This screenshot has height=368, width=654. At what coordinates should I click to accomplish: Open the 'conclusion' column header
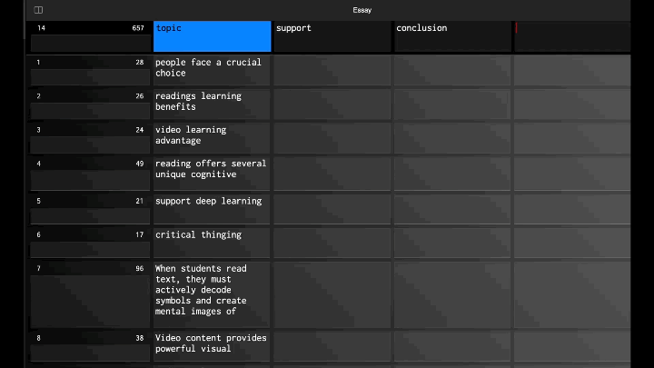(452, 36)
